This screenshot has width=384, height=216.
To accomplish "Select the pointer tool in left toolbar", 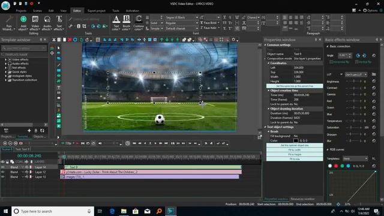I will click(x=59, y=47).
